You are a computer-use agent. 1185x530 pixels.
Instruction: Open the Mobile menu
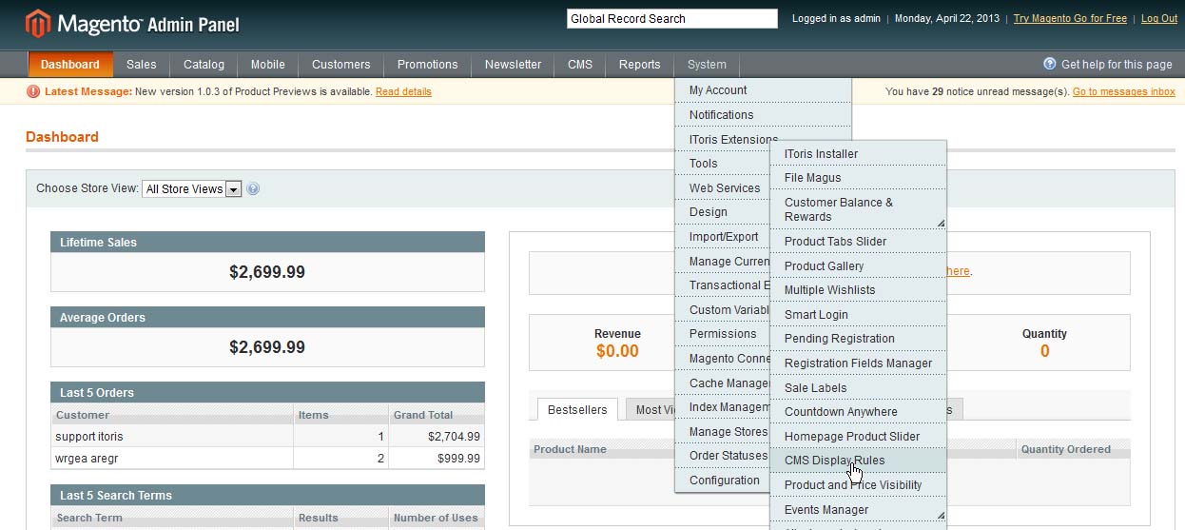(267, 65)
